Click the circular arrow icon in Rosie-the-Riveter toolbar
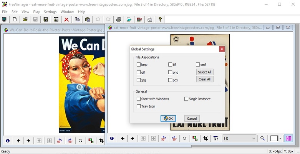This screenshot has width=300, height=154. (80, 141)
